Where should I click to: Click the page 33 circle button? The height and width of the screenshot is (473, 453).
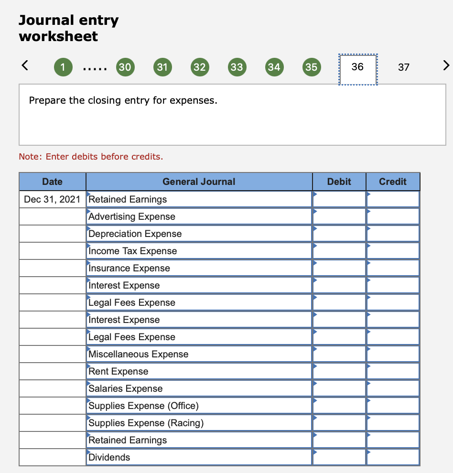(x=237, y=67)
